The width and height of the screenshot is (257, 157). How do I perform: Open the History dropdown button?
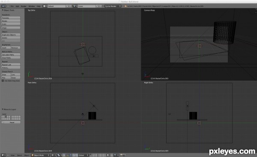tap(11, 68)
